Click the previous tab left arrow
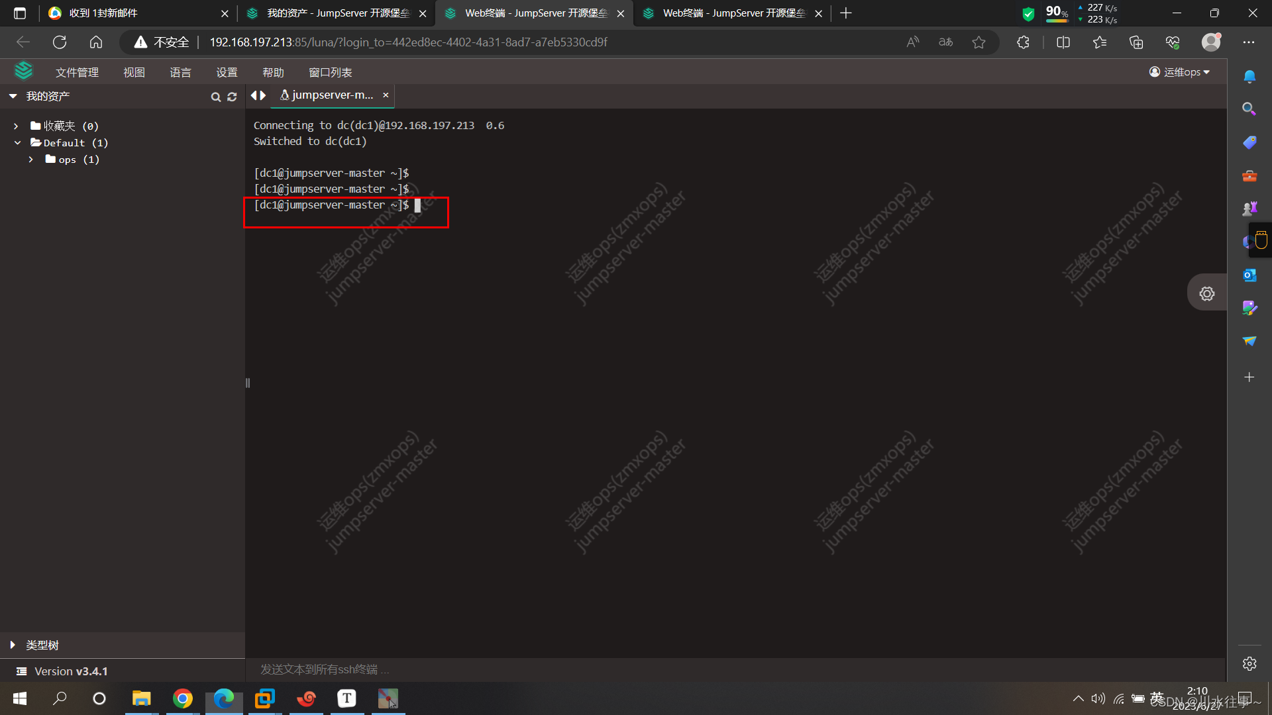Image resolution: width=1272 pixels, height=715 pixels. (x=254, y=95)
